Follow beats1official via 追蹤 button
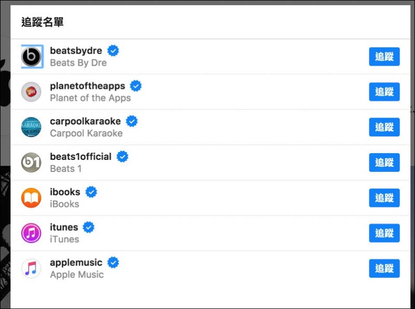This screenshot has width=415, height=309. pos(384,163)
